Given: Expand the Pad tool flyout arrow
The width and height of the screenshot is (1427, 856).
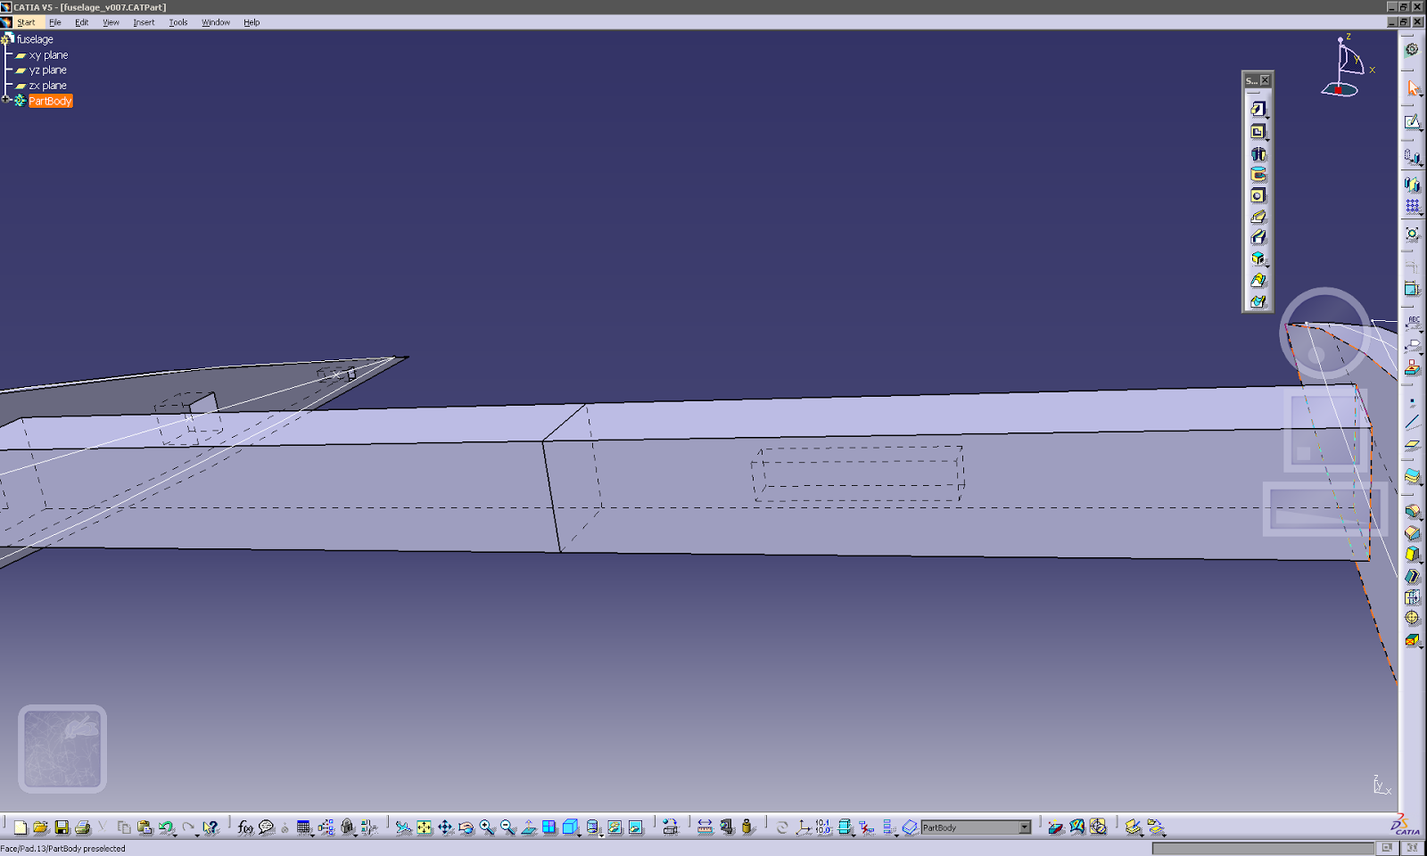Looking at the screenshot, I should [1266, 116].
